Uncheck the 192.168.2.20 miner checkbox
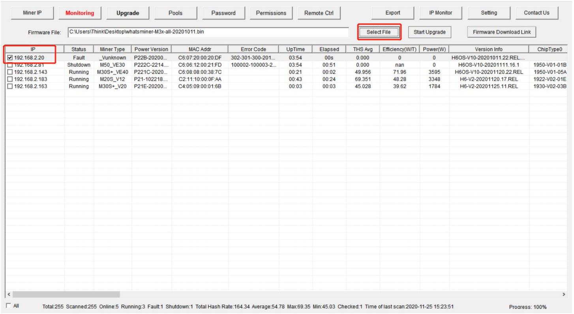The image size is (574, 314). [x=9, y=58]
